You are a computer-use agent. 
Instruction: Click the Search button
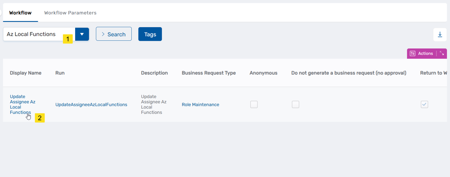coord(114,34)
